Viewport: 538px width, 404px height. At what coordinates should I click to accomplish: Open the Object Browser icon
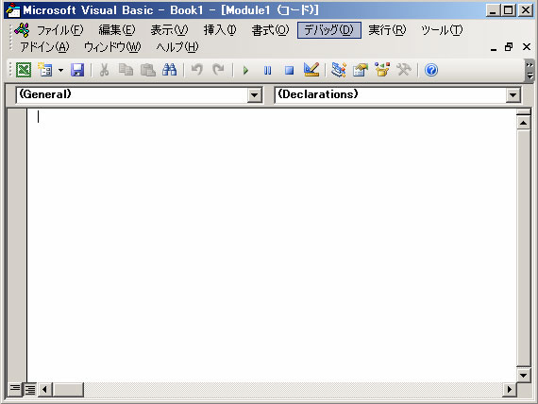(x=382, y=70)
